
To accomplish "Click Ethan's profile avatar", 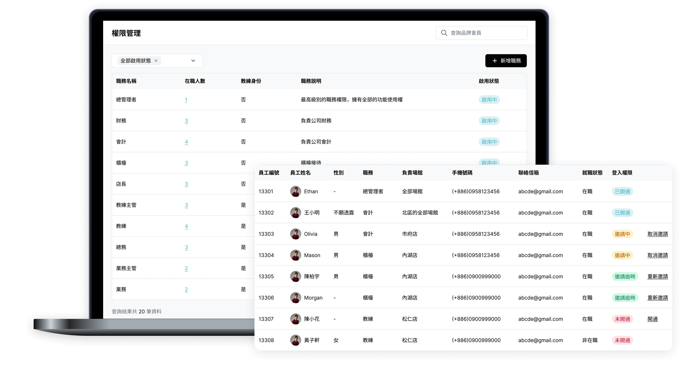I will pos(295,191).
